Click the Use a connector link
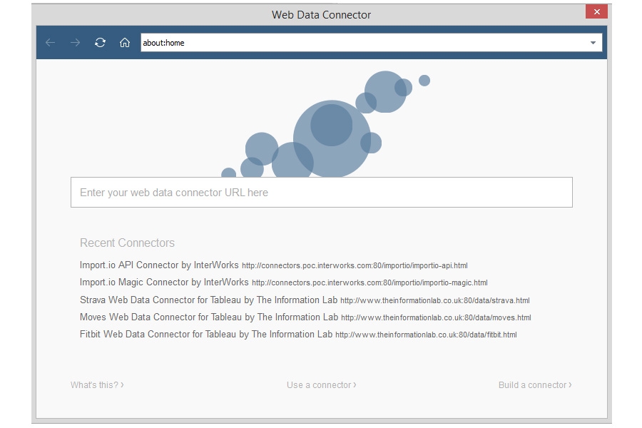This screenshot has width=642, height=428. pyautogui.click(x=321, y=384)
